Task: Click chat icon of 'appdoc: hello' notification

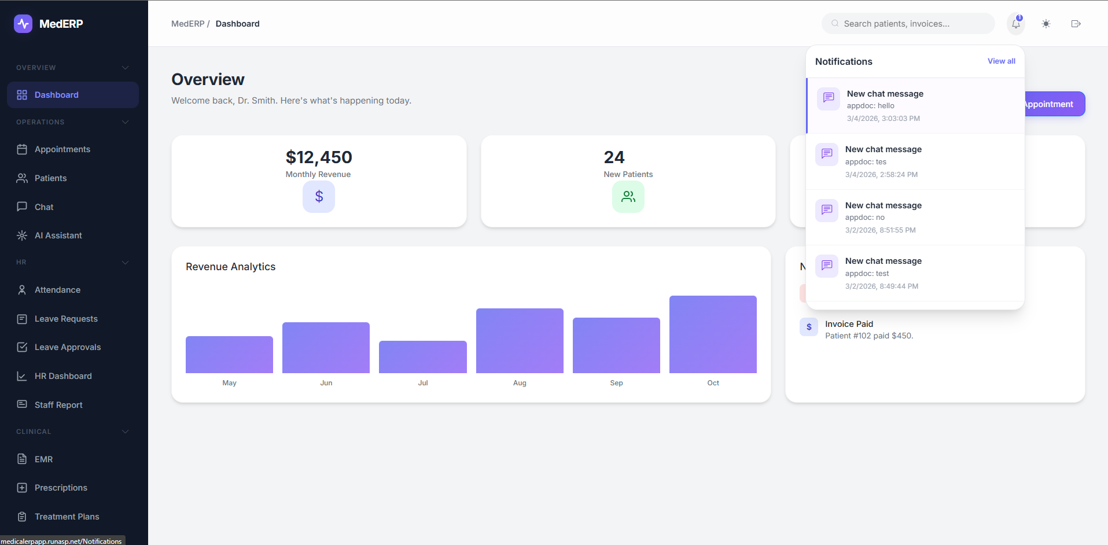Action: [828, 98]
